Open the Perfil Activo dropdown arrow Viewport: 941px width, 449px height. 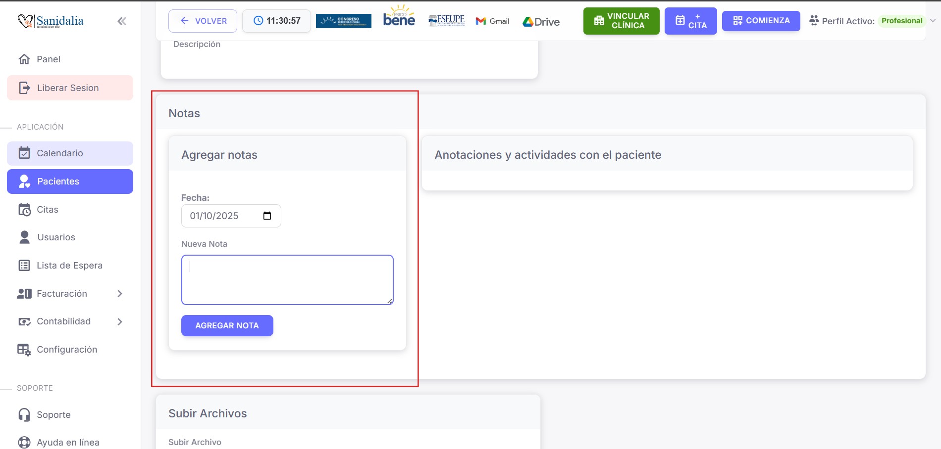pos(933,21)
